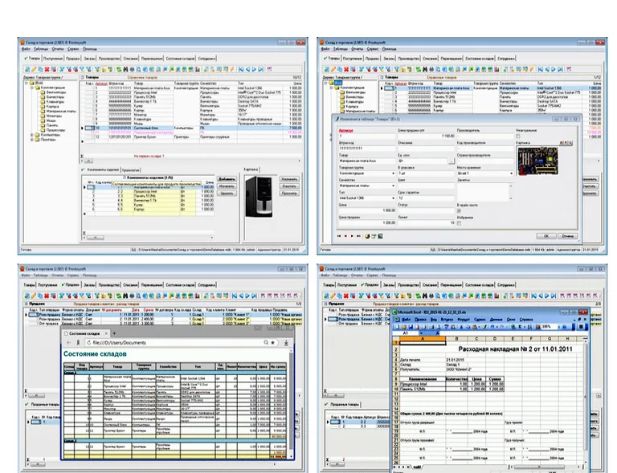
Task: Click the Добавить button beside the components list
Action: tap(227, 180)
